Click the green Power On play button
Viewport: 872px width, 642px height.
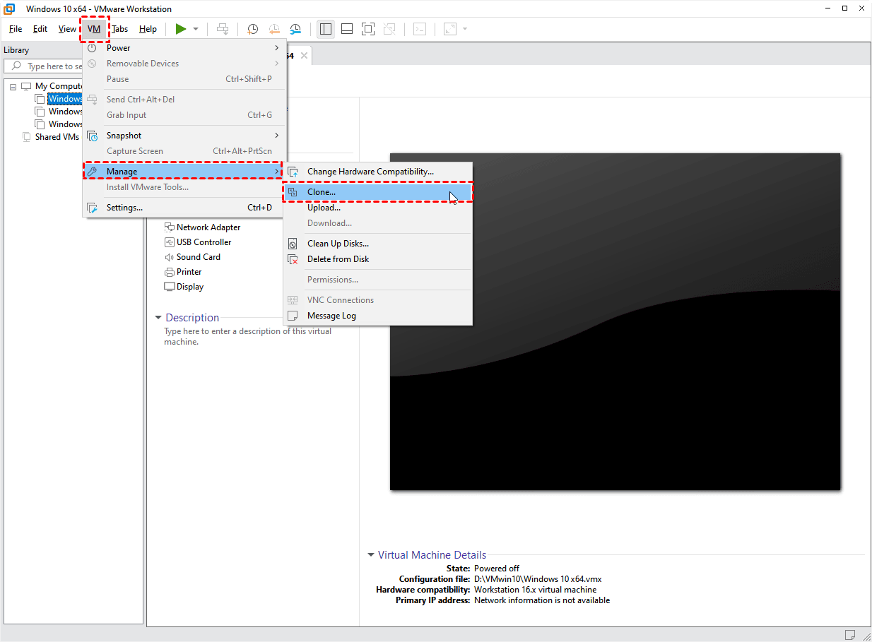click(181, 29)
